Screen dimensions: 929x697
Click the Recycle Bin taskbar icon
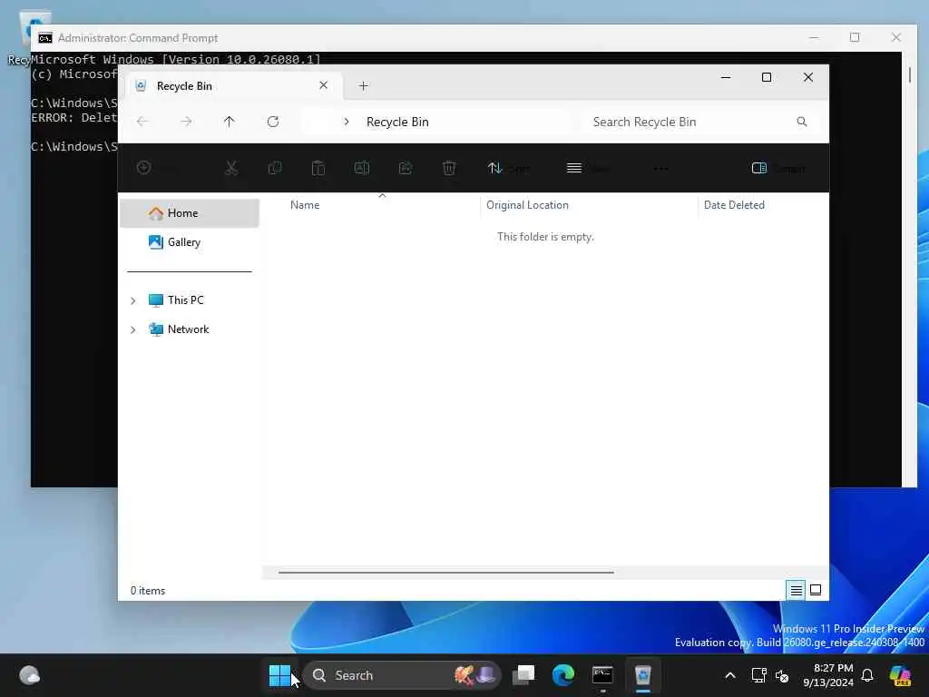pos(643,675)
